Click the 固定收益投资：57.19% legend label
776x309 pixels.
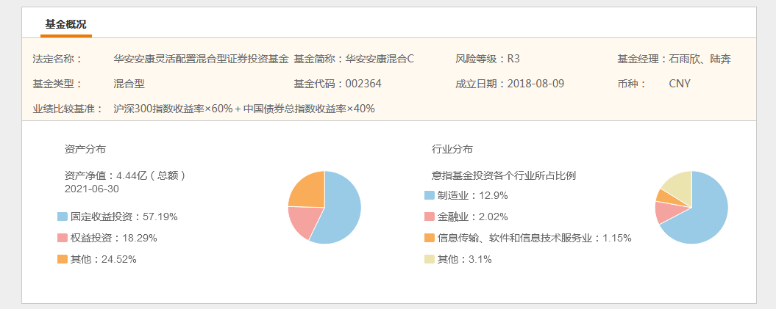124,217
